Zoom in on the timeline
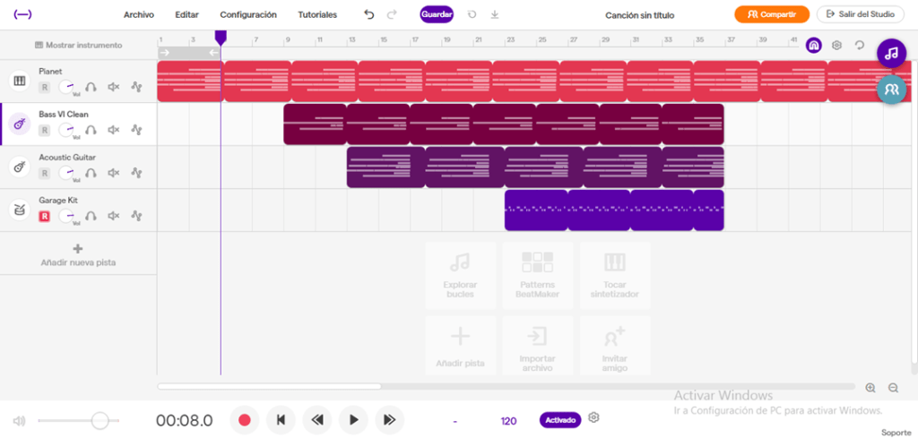Viewport: 918px width, 438px height. pos(870,388)
